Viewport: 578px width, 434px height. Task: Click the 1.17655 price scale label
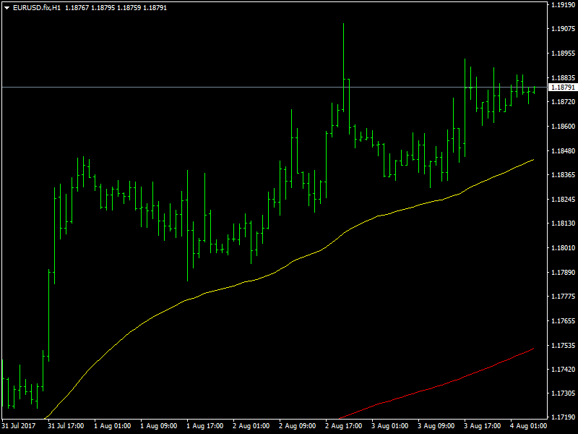563,321
